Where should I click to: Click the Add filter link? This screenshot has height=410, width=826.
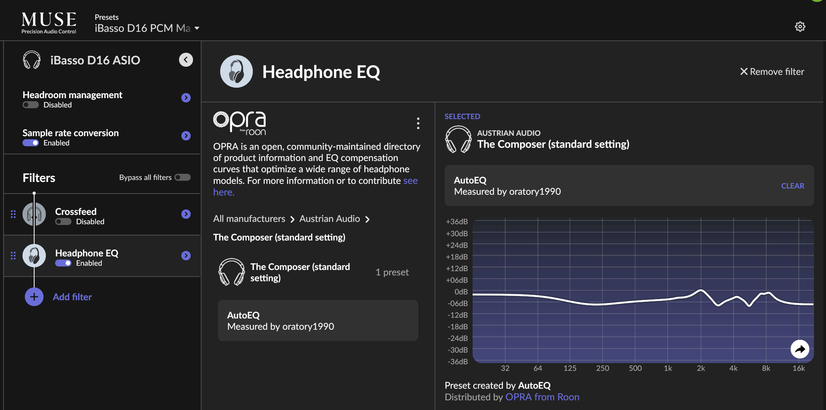(x=72, y=297)
